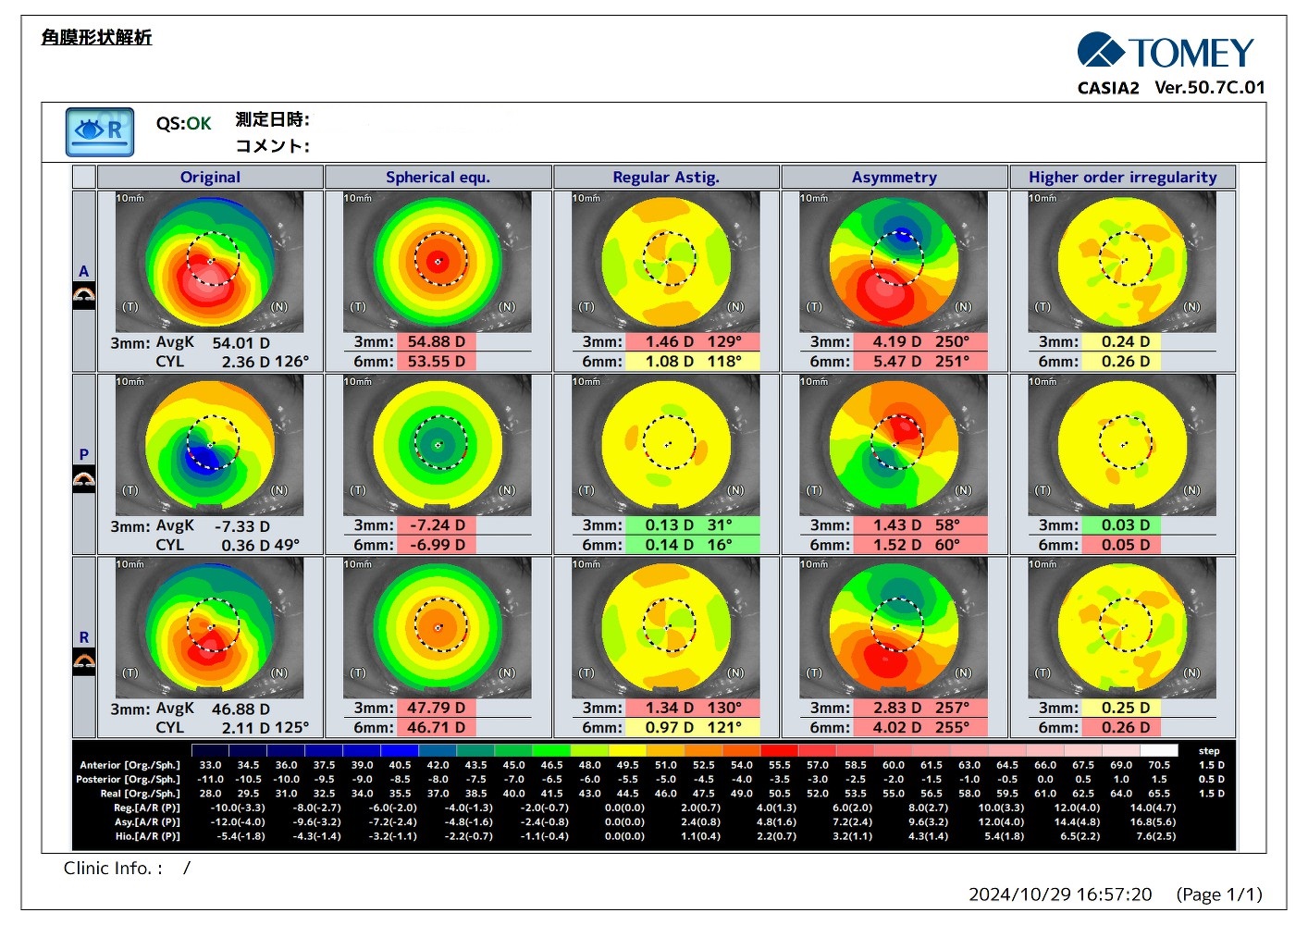The image size is (1308, 925).
Task: Click the Anterior [Org./Sph.] scale label
Action: pos(130,765)
